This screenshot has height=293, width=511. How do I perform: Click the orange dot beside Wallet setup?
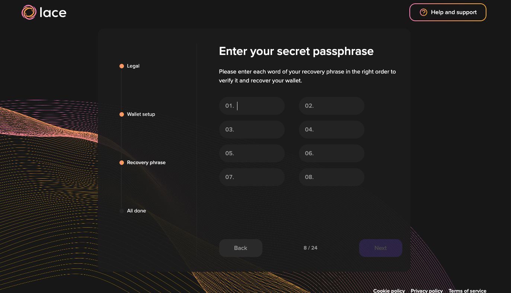coord(122,114)
